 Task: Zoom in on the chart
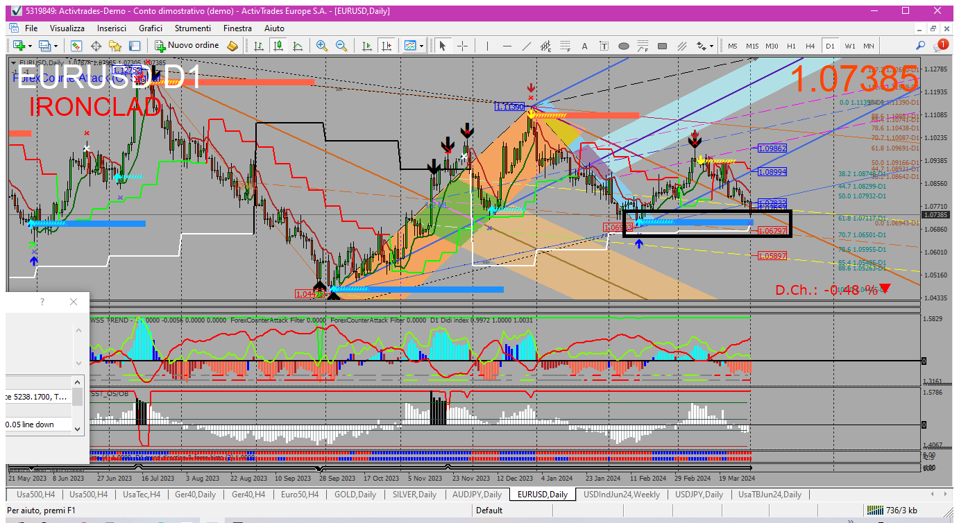(322, 46)
